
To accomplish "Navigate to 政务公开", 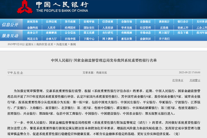I will point(33,33).
